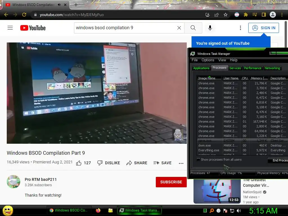Screen dimensions: 288x216
Task: Click the volume speaker tray icon
Action: tap(238, 211)
